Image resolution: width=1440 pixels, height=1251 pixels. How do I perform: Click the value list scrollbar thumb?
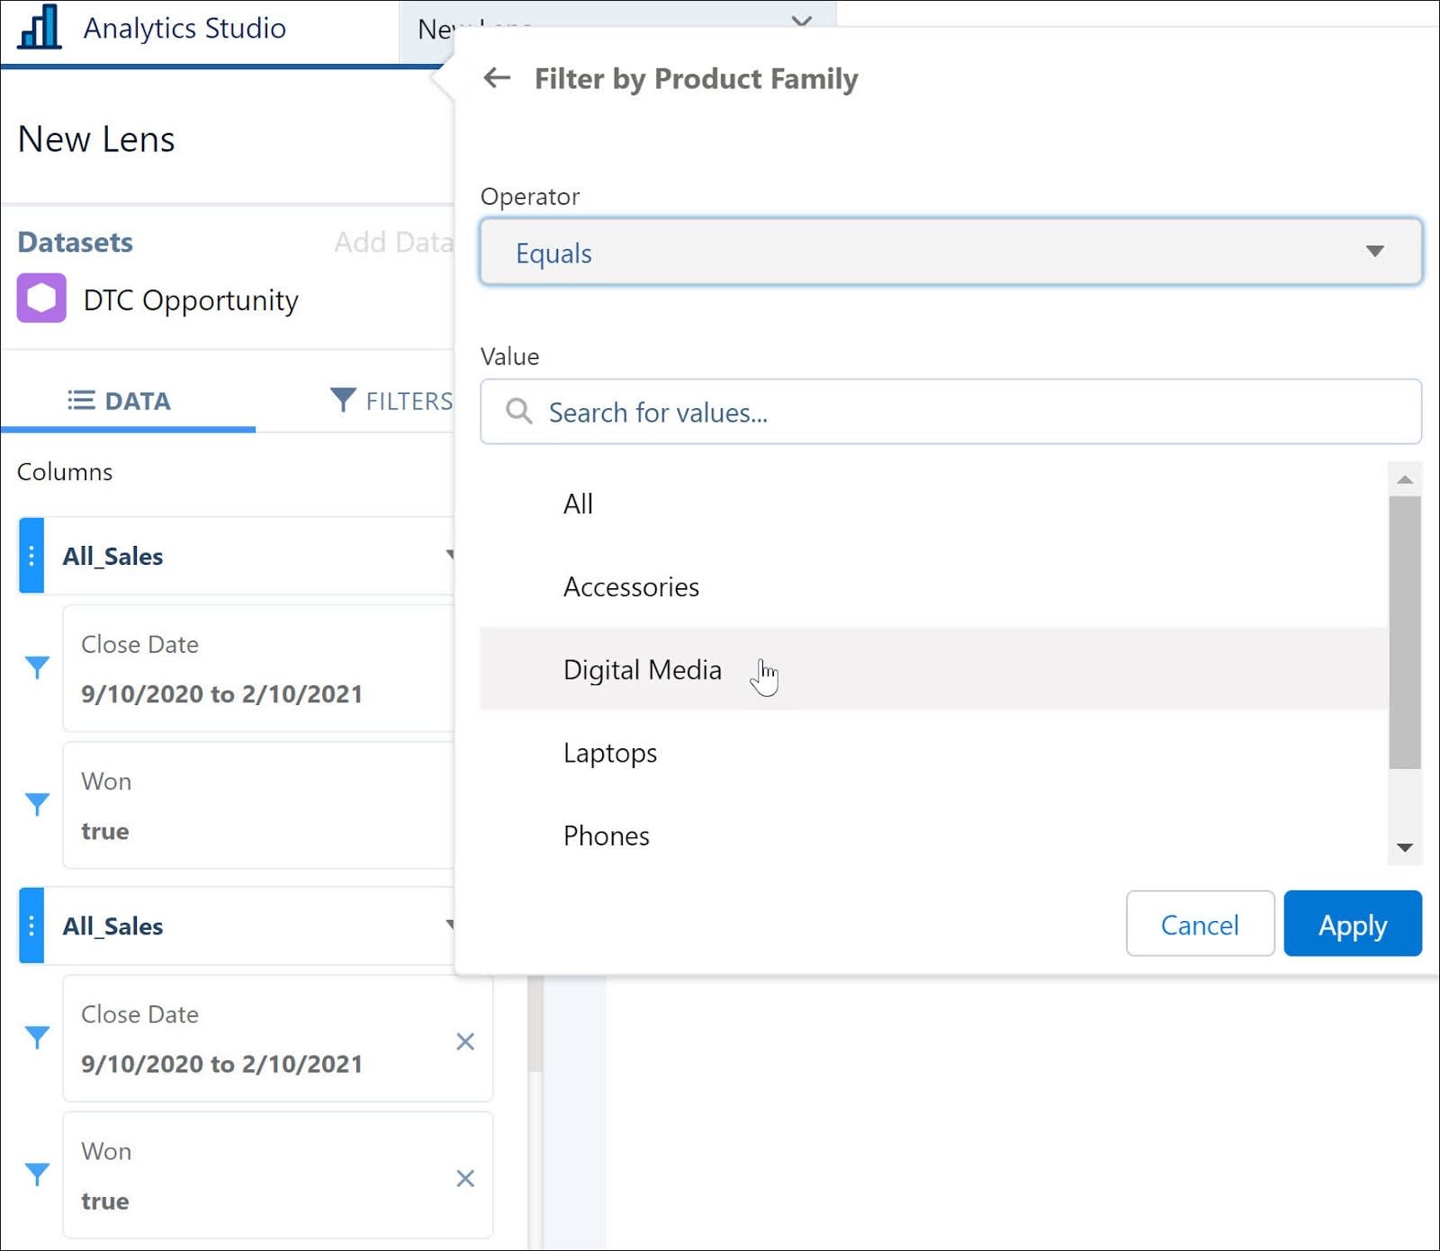(x=1405, y=632)
